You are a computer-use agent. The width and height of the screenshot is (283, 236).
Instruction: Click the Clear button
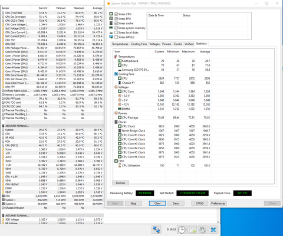pos(157,204)
